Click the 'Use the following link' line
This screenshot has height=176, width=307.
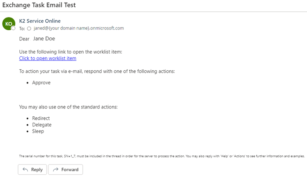point(70,52)
